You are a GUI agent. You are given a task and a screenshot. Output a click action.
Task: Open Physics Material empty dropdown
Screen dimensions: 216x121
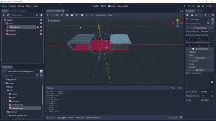tap(207, 31)
